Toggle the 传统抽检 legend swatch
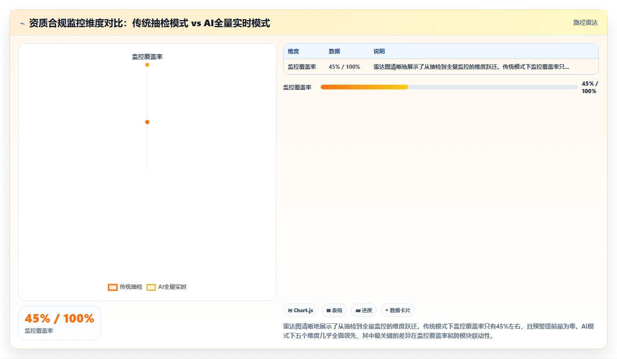The image size is (617, 359). click(x=112, y=287)
